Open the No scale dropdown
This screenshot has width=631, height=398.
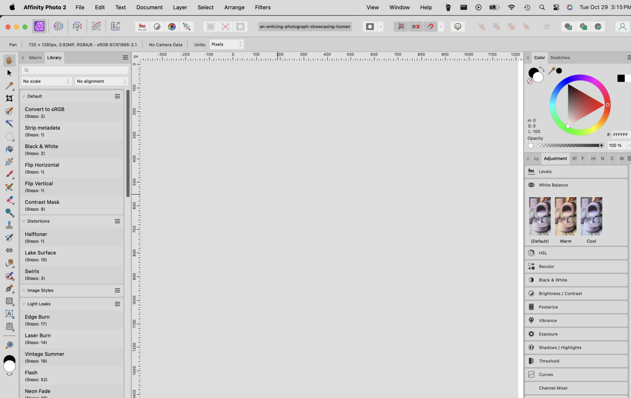point(46,81)
